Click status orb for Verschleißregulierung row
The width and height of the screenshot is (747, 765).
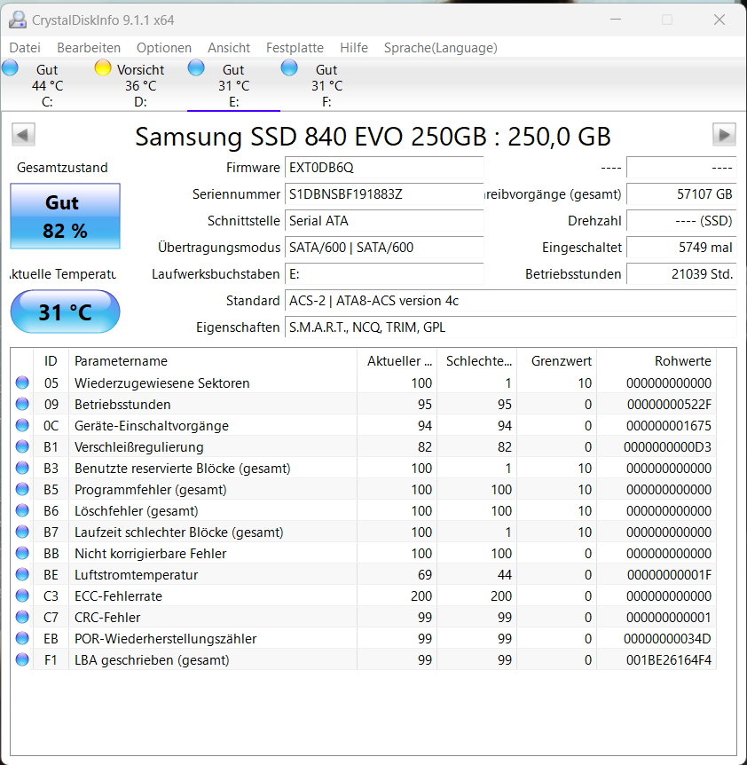(x=22, y=446)
